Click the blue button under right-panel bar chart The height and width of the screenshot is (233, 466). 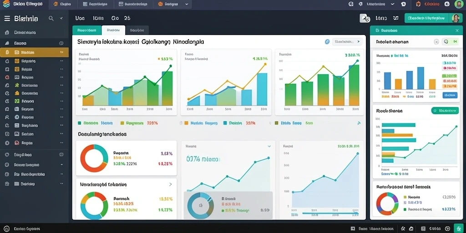[x=450, y=95]
